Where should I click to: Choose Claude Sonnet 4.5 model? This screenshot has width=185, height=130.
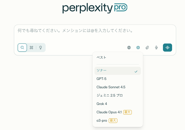click(x=111, y=87)
